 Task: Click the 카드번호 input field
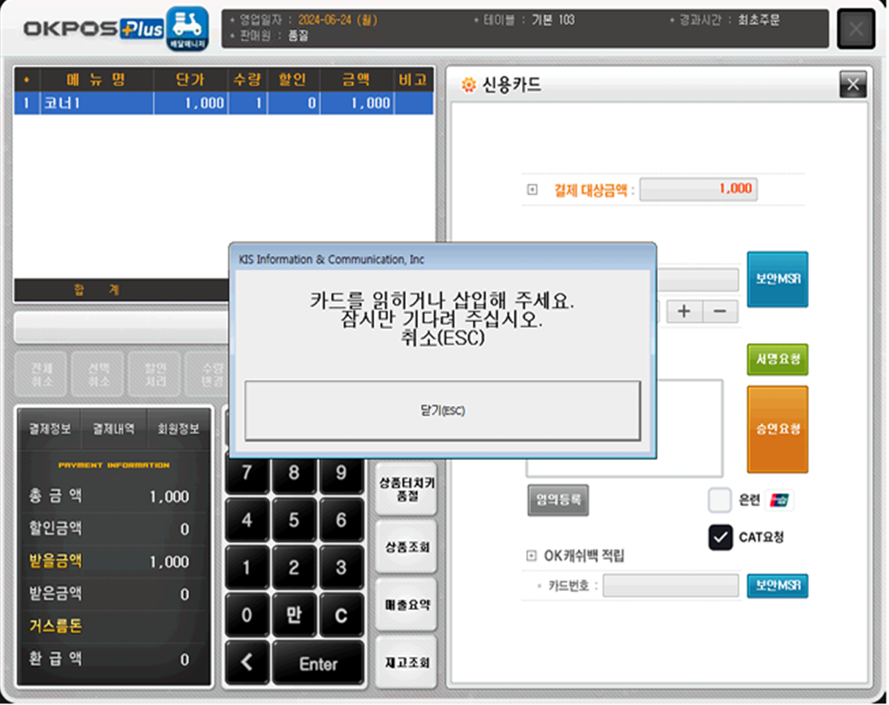pos(670,585)
